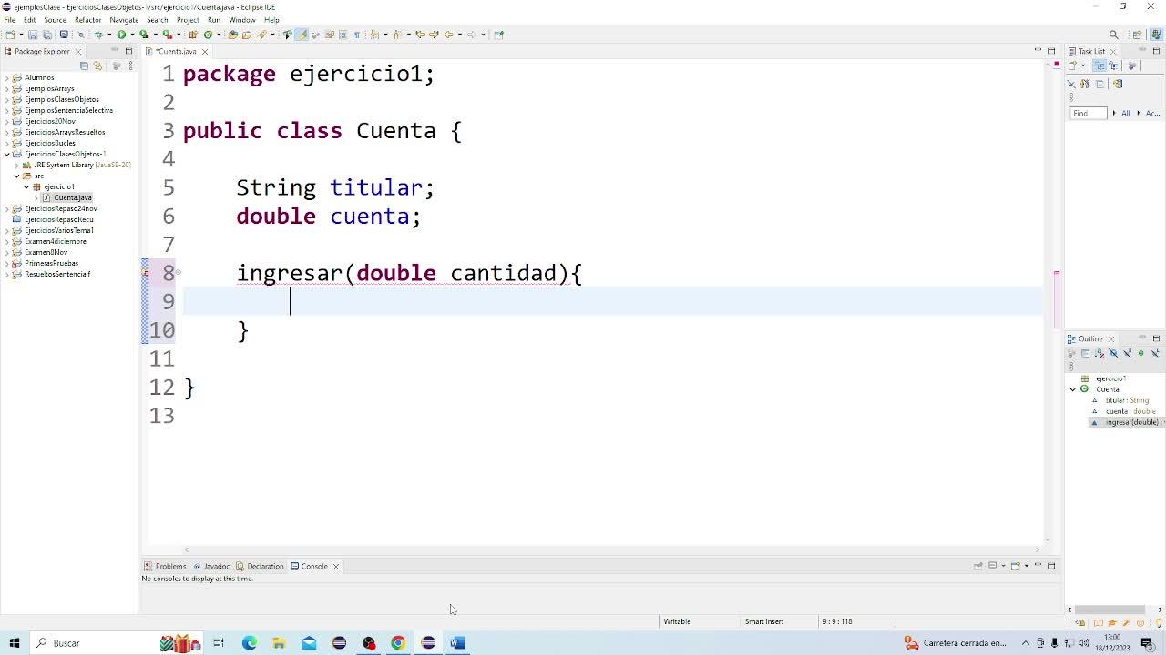
Task: Click the Smart Insert status entry
Action: click(763, 621)
